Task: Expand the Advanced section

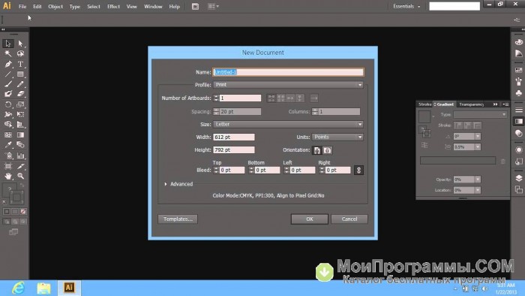Action: click(x=178, y=184)
